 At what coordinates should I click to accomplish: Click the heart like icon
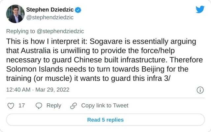[11, 106]
